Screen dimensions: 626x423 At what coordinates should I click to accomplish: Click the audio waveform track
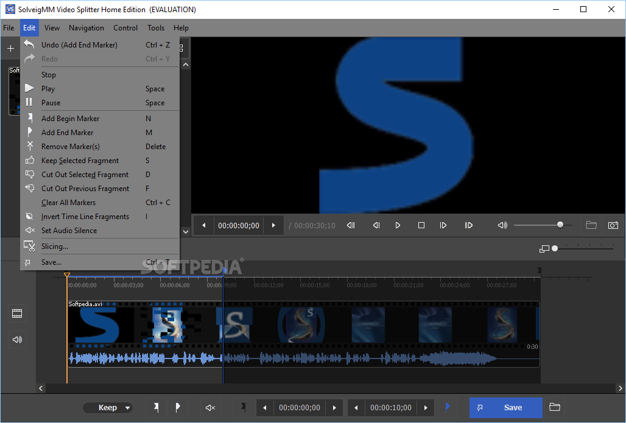coord(303,358)
